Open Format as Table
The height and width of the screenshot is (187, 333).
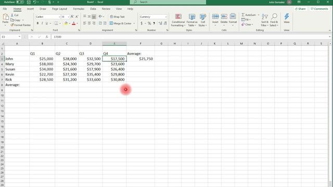pyautogui.click(x=192, y=20)
